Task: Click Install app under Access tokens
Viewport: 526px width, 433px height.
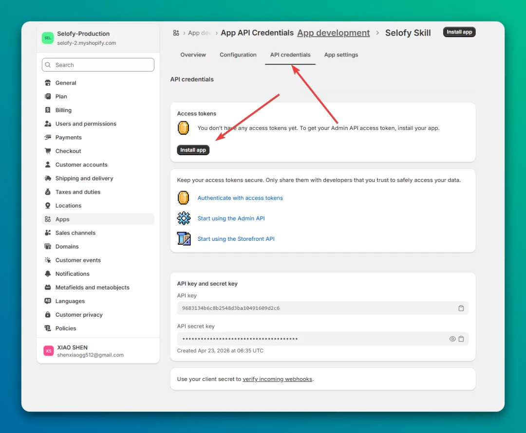Action: [x=193, y=150]
